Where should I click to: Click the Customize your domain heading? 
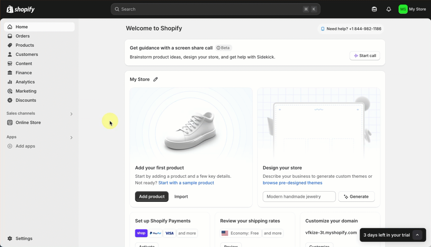point(331,221)
